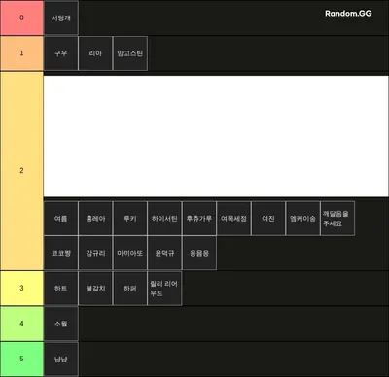Screen dimensions: 389x377
Task: Click the 하이서틴 tile
Action: (164, 219)
